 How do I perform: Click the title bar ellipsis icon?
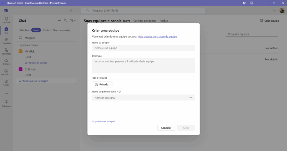pyautogui.click(x=258, y=3)
